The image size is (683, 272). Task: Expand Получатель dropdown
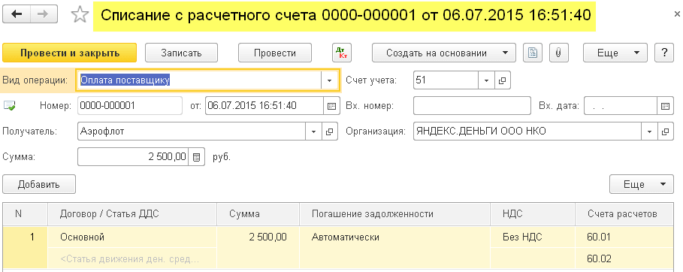click(313, 131)
